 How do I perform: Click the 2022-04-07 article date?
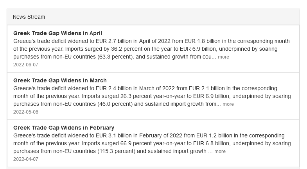[26, 159]
